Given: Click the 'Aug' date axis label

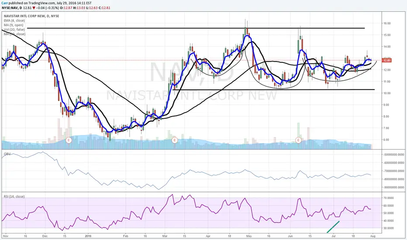Looking at the screenshot, I should click(x=373, y=236).
